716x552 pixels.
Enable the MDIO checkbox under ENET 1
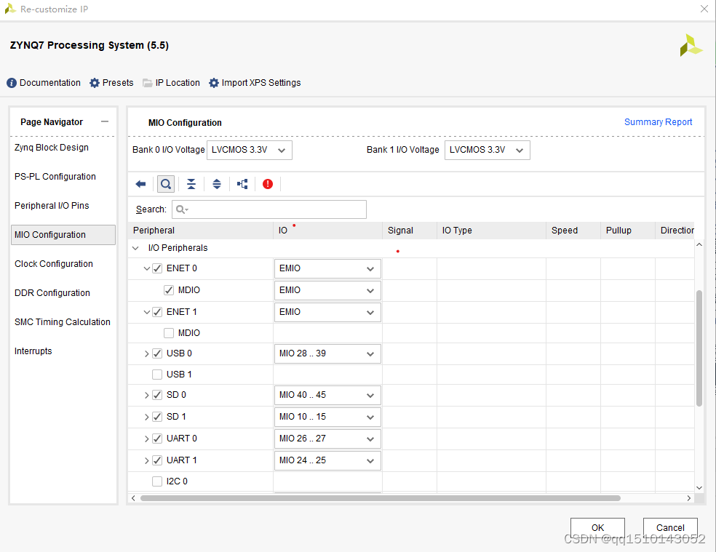point(169,333)
